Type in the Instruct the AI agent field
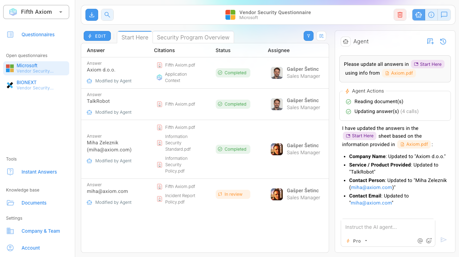The width and height of the screenshot is (459, 257). tap(388, 227)
